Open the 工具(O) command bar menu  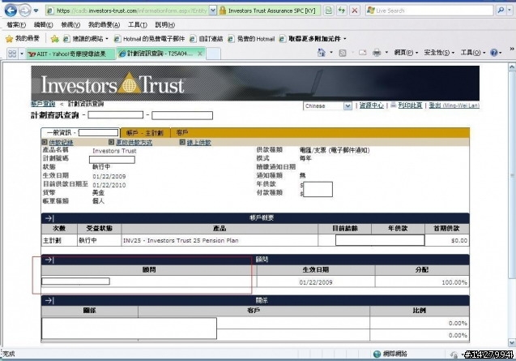(473, 53)
